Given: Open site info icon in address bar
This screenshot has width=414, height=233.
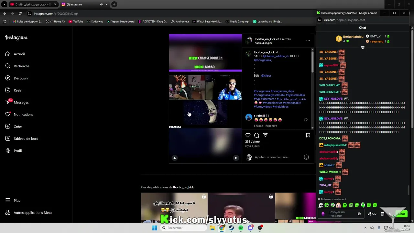Looking at the screenshot, I should [x=29, y=14].
